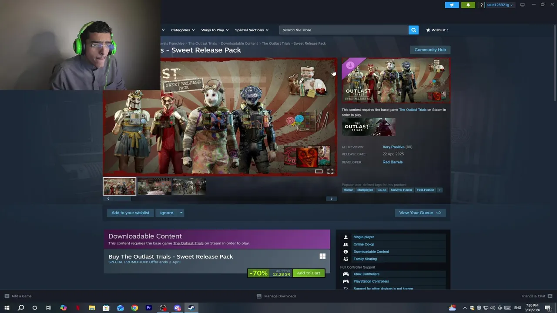Image resolution: width=557 pixels, height=313 pixels.
Task: Click the fullscreen icon on the screenshot viewer
Action: pos(330,172)
